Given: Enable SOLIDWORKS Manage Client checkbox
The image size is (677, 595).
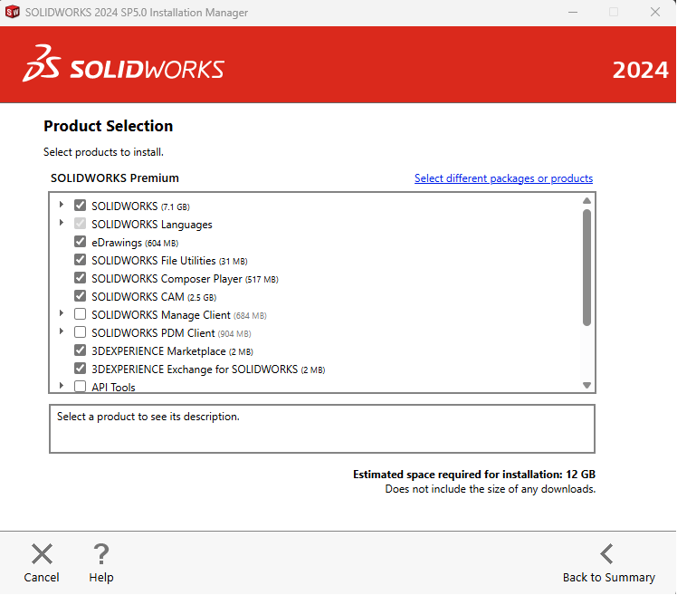Looking at the screenshot, I should pyautogui.click(x=80, y=313).
